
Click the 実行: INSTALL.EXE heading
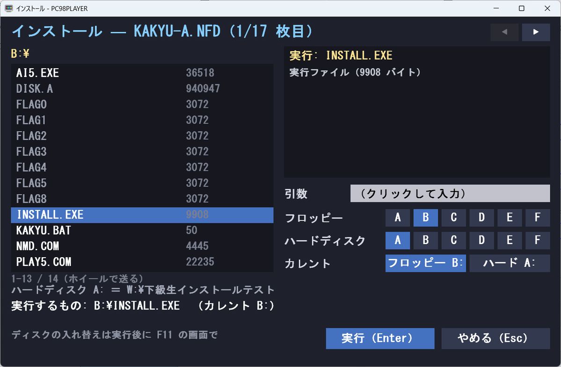341,55
